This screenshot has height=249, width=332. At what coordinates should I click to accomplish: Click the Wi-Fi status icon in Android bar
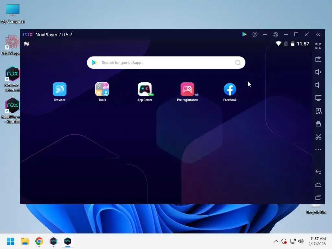tap(278, 44)
